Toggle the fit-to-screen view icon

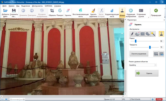(6, 99)
